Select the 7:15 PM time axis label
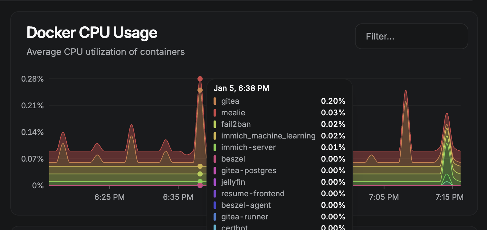 [449, 197]
